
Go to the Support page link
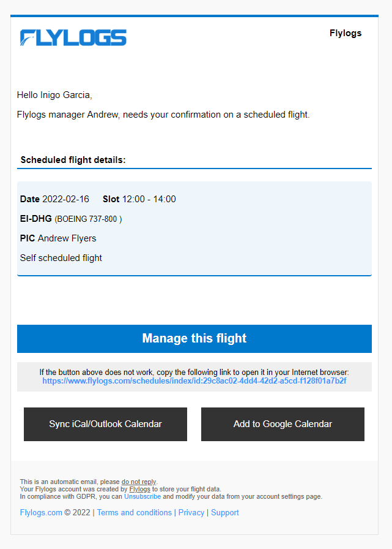pyautogui.click(x=225, y=512)
